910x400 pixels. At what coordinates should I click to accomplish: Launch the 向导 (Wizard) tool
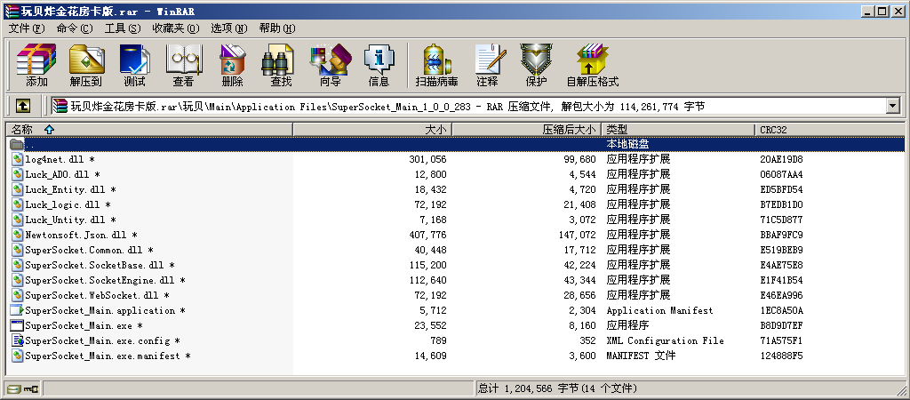(x=330, y=65)
